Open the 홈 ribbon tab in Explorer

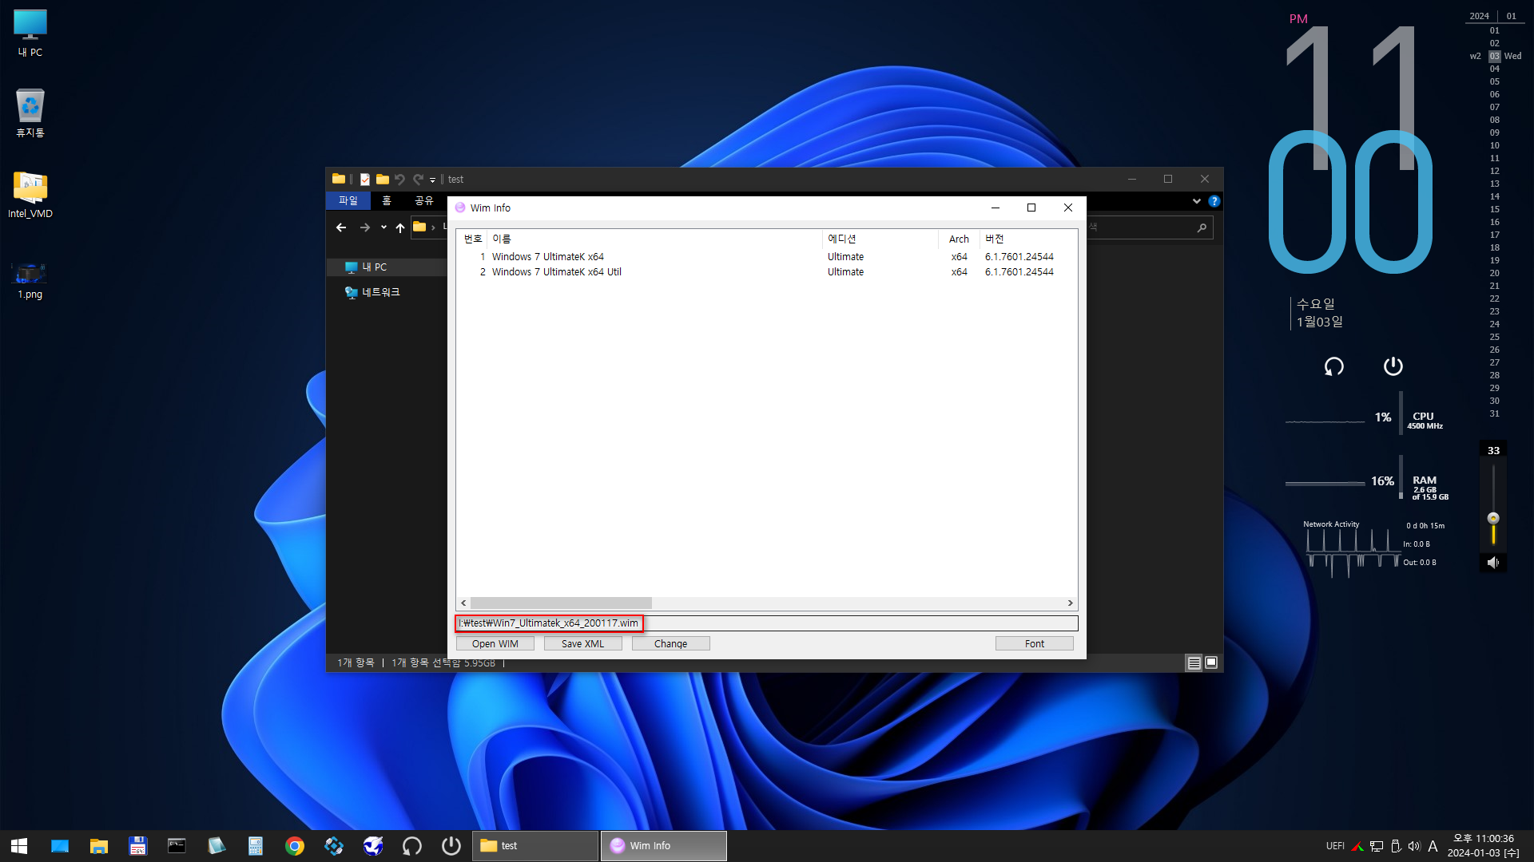coord(387,200)
